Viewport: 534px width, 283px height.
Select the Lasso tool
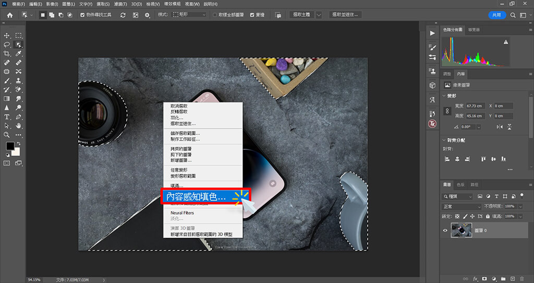(x=6, y=45)
